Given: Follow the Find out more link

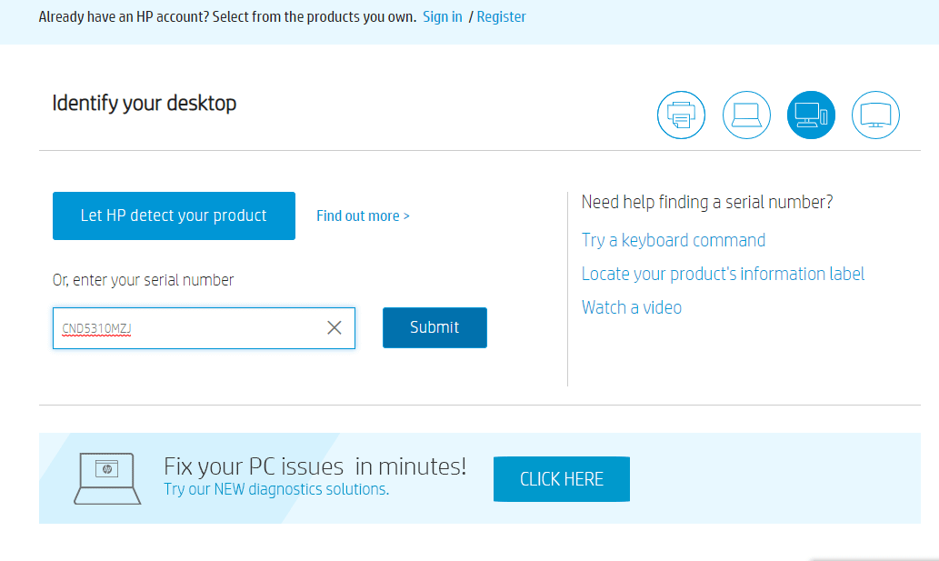Looking at the screenshot, I should tap(363, 216).
